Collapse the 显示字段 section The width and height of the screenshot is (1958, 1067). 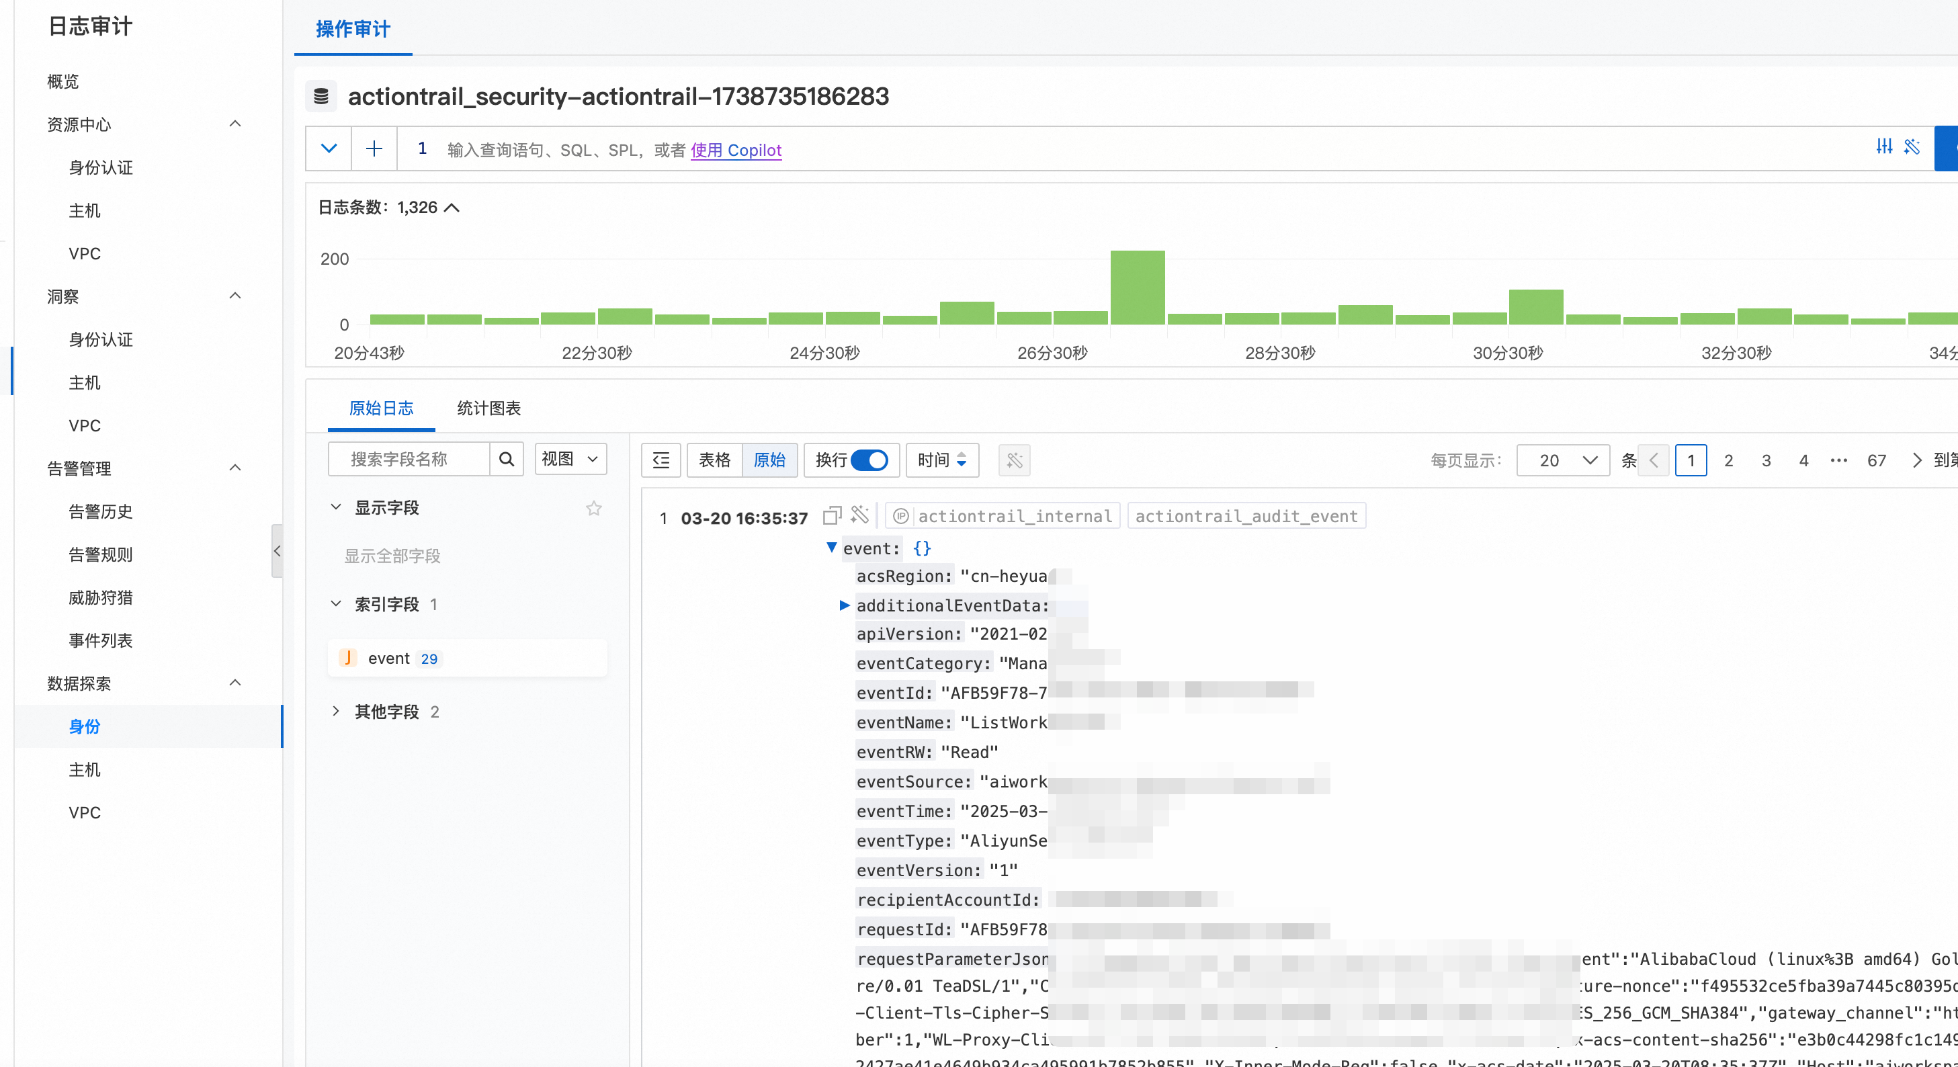coord(336,506)
